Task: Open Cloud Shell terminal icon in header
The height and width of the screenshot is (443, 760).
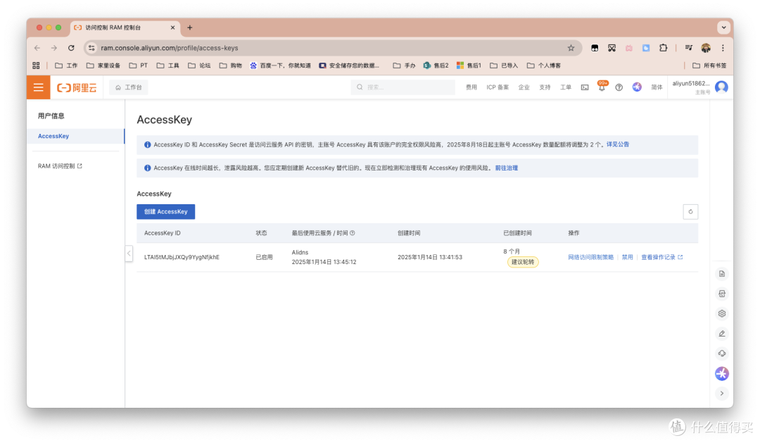Action: coord(585,87)
